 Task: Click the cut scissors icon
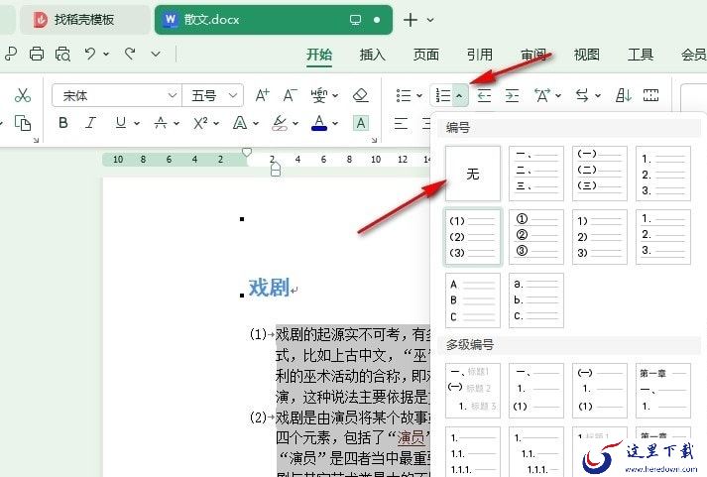[x=23, y=95]
